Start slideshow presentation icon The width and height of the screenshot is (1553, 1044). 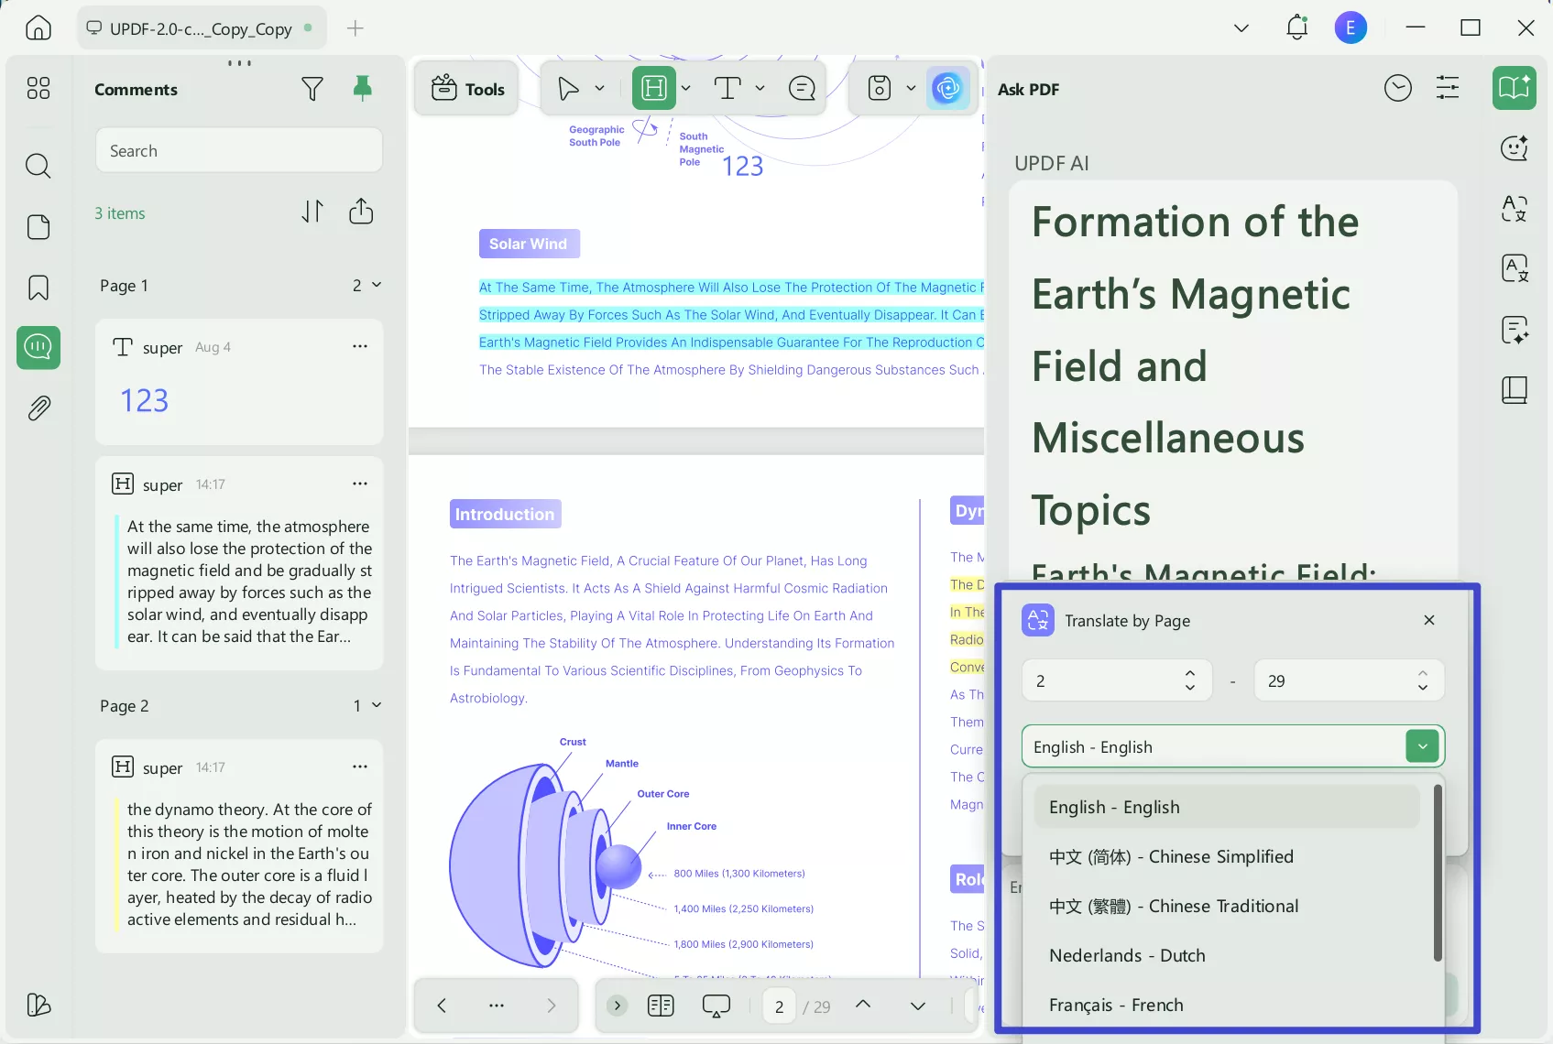[716, 1006]
